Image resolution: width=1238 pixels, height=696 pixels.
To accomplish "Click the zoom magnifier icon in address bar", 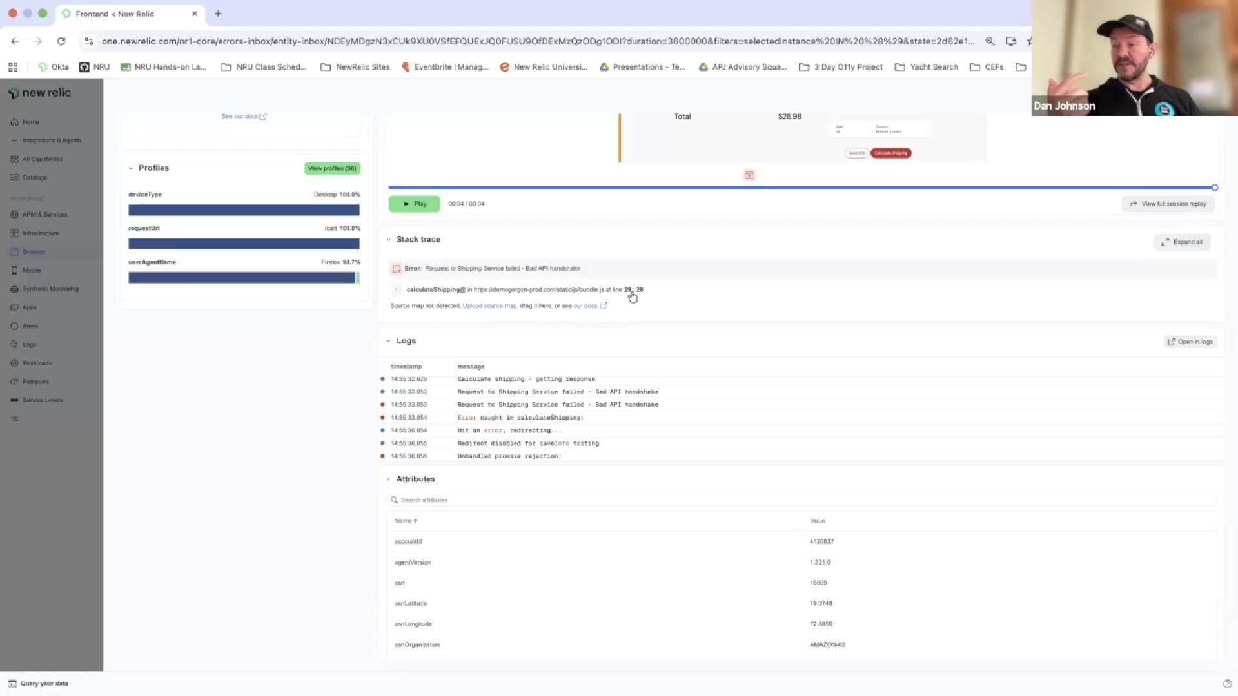I will (x=990, y=41).
